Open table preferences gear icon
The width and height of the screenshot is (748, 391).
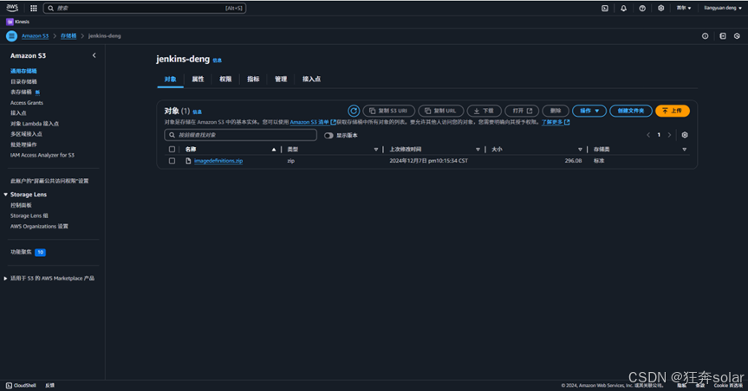pyautogui.click(x=685, y=135)
